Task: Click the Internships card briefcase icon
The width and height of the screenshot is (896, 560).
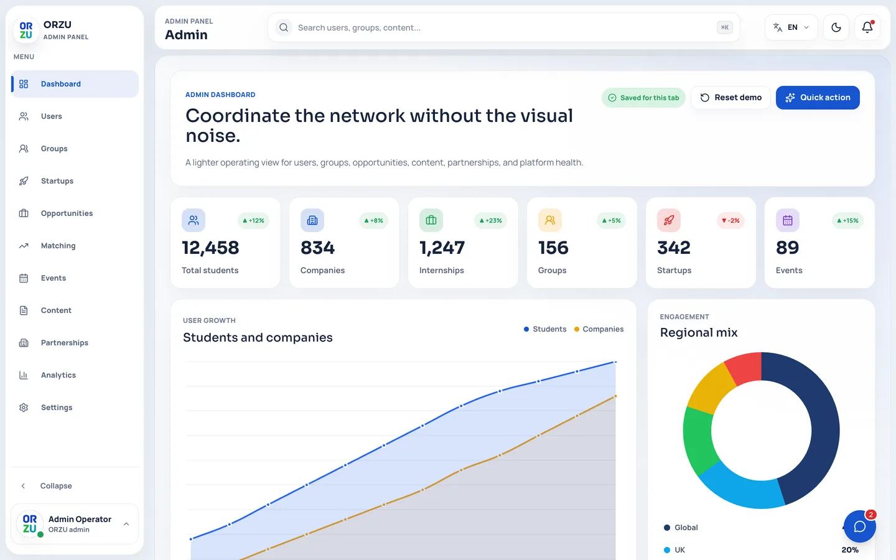Action: (431, 220)
